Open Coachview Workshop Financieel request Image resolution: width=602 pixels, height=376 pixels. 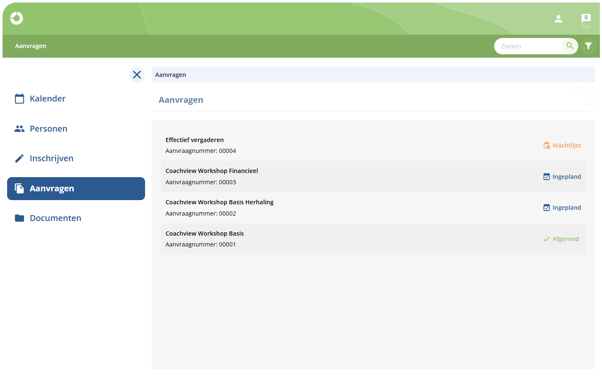(x=373, y=177)
